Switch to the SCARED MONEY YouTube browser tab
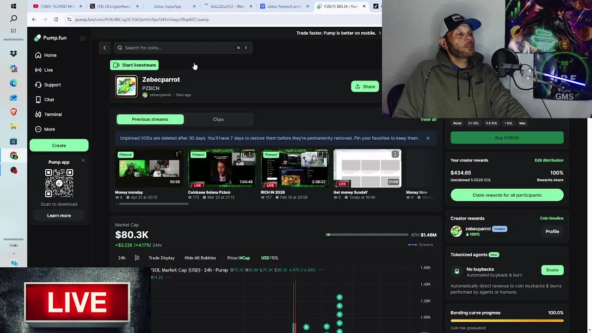This screenshot has height=333, width=592. pyautogui.click(x=57, y=6)
